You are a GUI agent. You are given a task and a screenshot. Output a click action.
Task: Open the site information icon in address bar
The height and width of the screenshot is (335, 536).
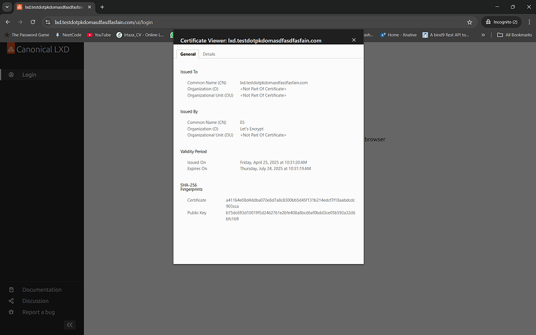(x=48, y=22)
